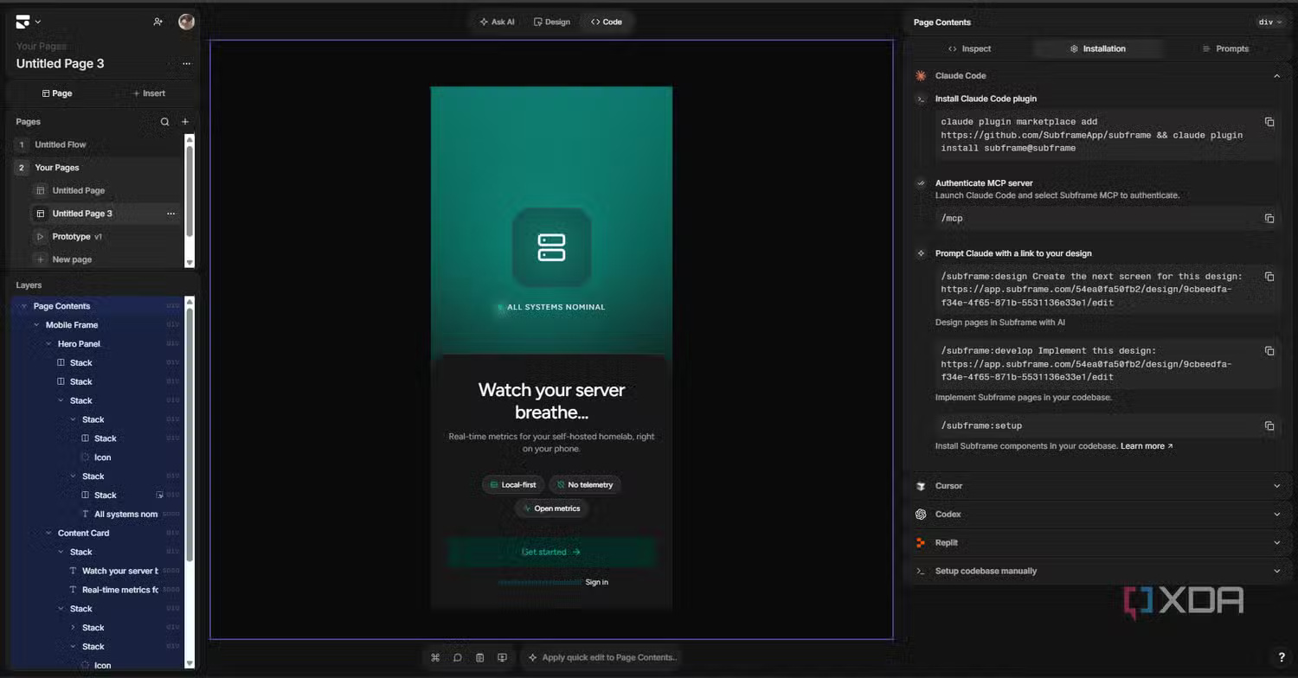Click the Get started button in mockup

click(551, 552)
